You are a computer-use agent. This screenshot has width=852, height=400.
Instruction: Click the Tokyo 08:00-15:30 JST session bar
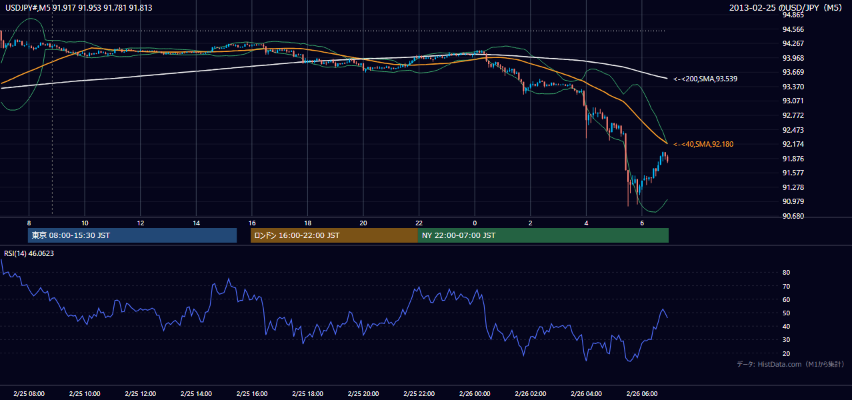(133, 235)
